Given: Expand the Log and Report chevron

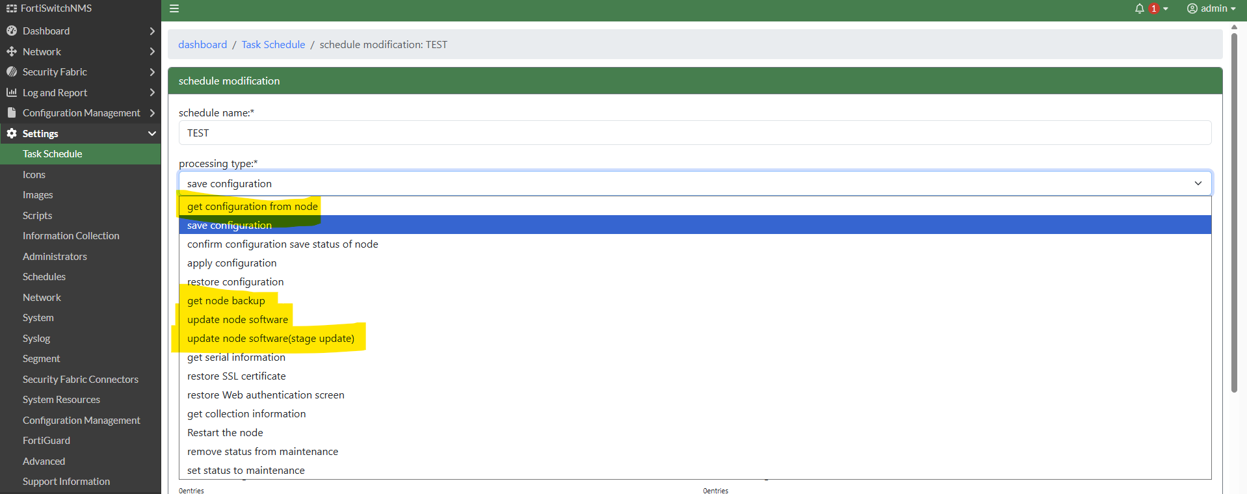Looking at the screenshot, I should (x=152, y=92).
